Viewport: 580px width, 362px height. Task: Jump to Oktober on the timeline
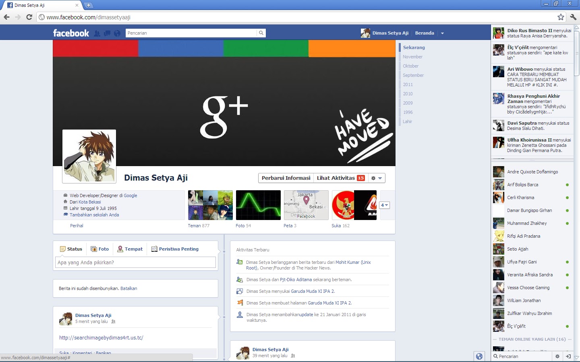point(411,66)
